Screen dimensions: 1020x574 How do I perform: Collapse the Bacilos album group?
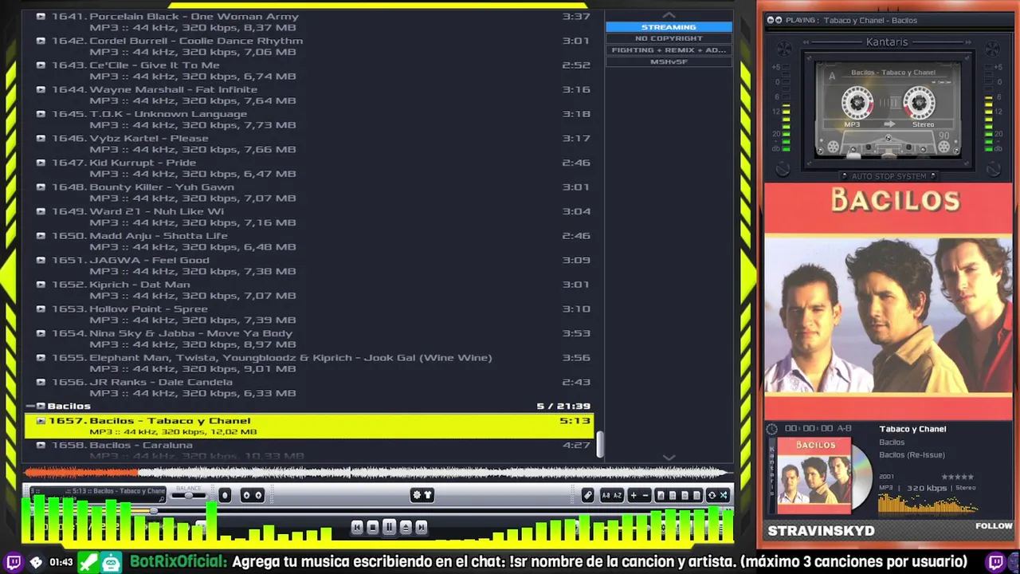(30, 406)
